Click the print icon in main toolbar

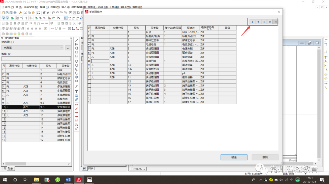click(x=15, y=13)
